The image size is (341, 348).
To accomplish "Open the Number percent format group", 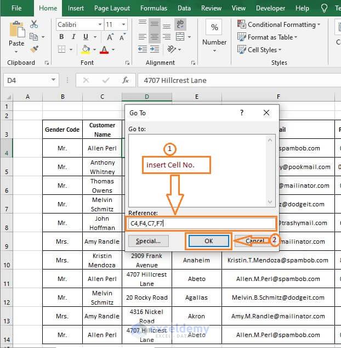I will pyautogui.click(x=214, y=36).
